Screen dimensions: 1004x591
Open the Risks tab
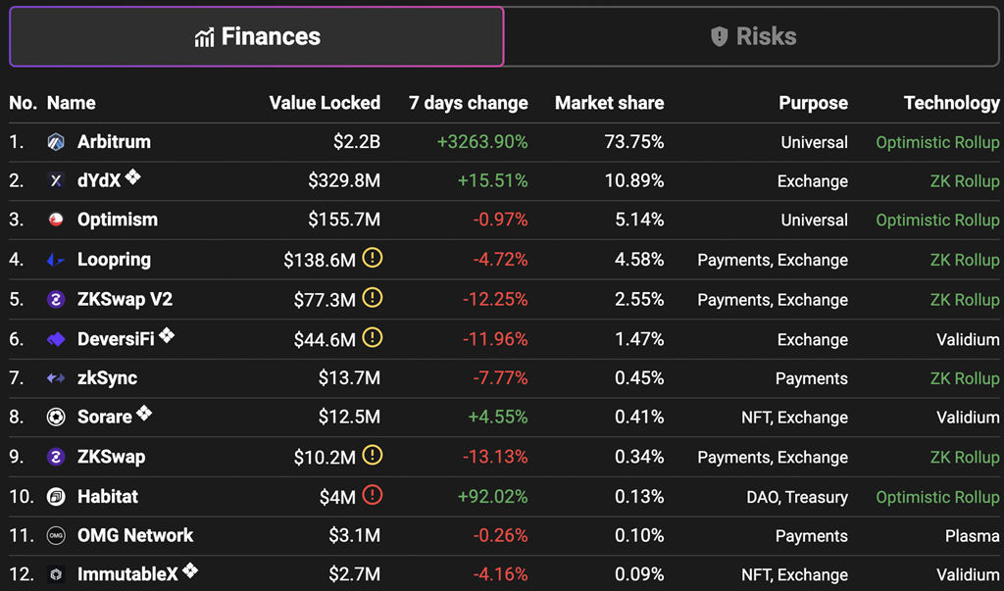click(752, 36)
